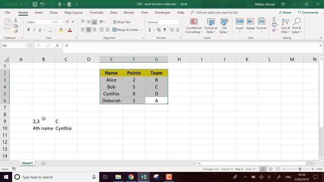Apply Comma Style number format
Image resolution: width=324 pixels, height=182 pixels.
pos(165,30)
